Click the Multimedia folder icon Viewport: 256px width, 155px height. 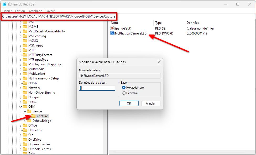25,69
